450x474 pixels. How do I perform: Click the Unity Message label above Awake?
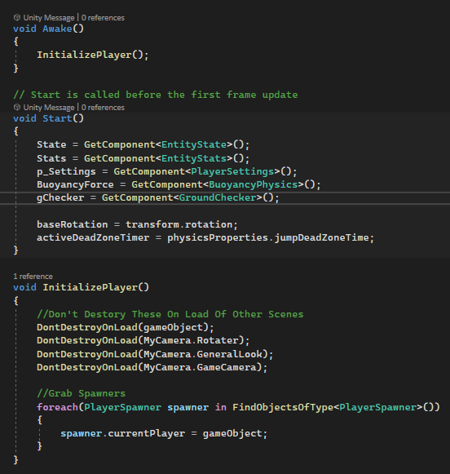[49, 18]
